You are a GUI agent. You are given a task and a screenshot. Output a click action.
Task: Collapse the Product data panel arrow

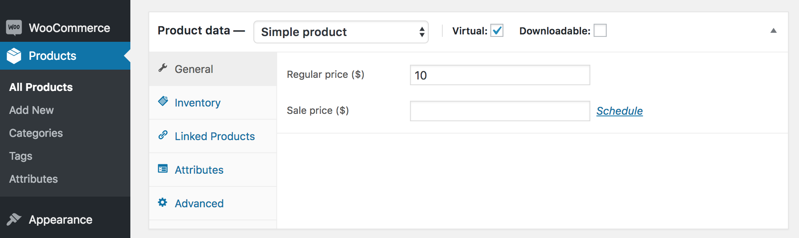click(x=773, y=31)
